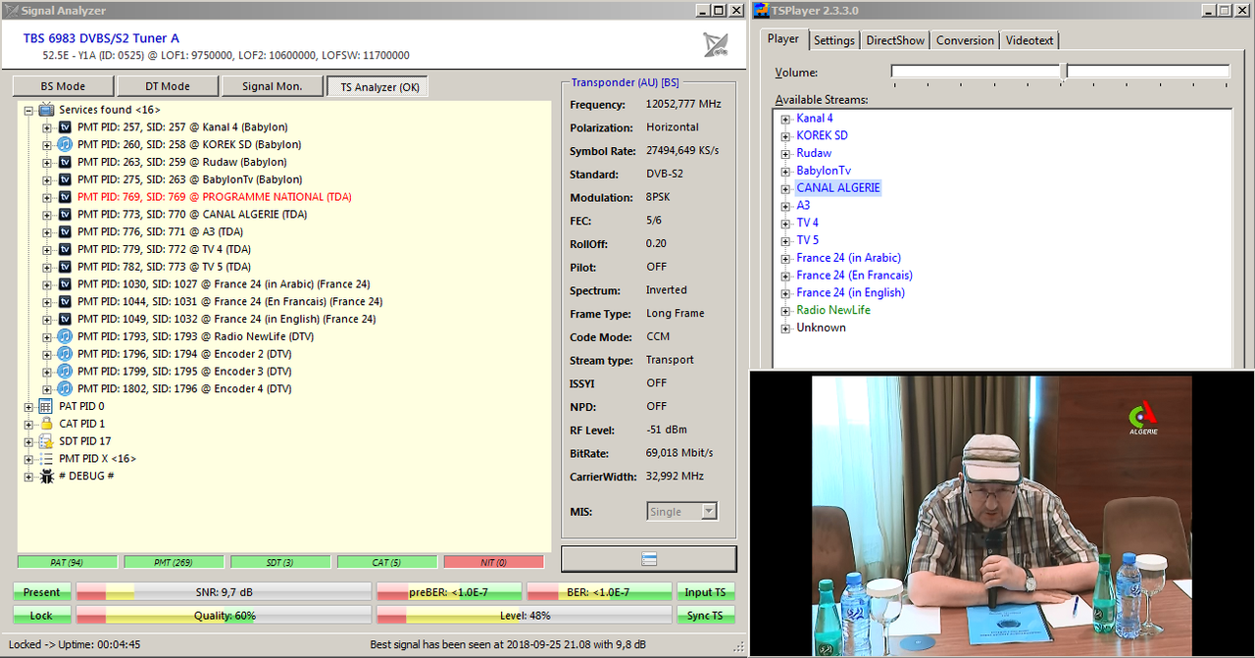Image resolution: width=1255 pixels, height=658 pixels.
Task: Collapse the Services found <16> tree node
Action: (28, 110)
